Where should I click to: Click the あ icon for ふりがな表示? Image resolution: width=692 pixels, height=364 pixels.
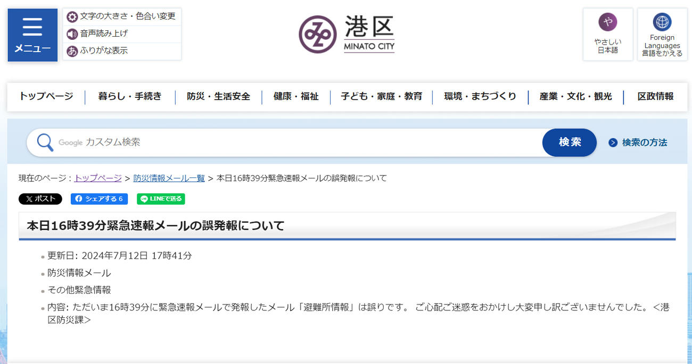[x=72, y=51]
